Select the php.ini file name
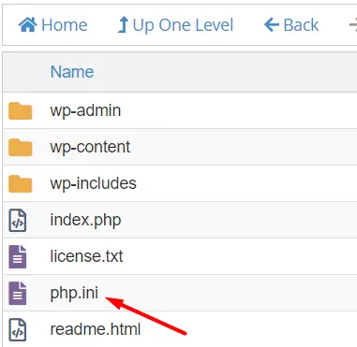The height and width of the screenshot is (347, 357). tap(74, 293)
